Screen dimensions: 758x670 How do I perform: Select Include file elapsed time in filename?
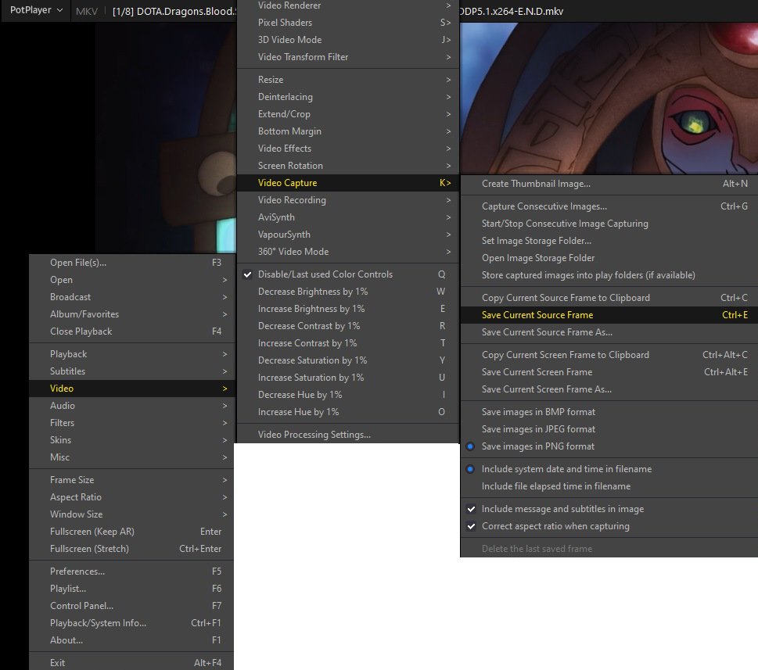pos(609,486)
